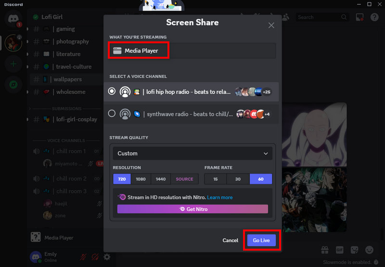
Task: Open the sticker picker icon
Action: click(x=354, y=250)
